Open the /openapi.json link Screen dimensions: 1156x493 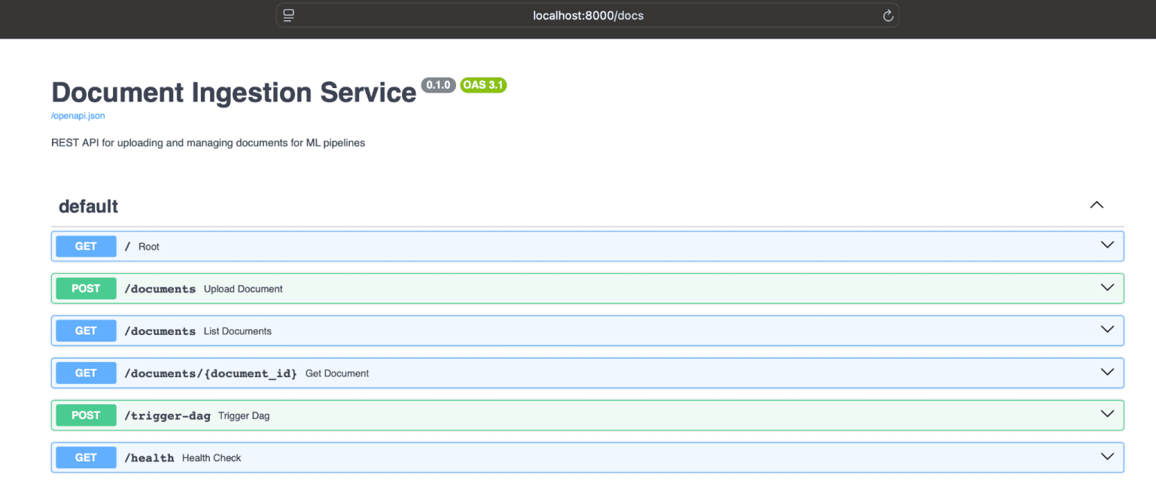(78, 116)
